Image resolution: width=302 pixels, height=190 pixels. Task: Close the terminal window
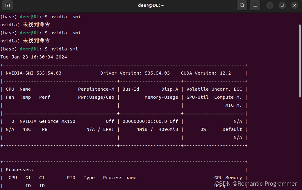[x=295, y=5]
